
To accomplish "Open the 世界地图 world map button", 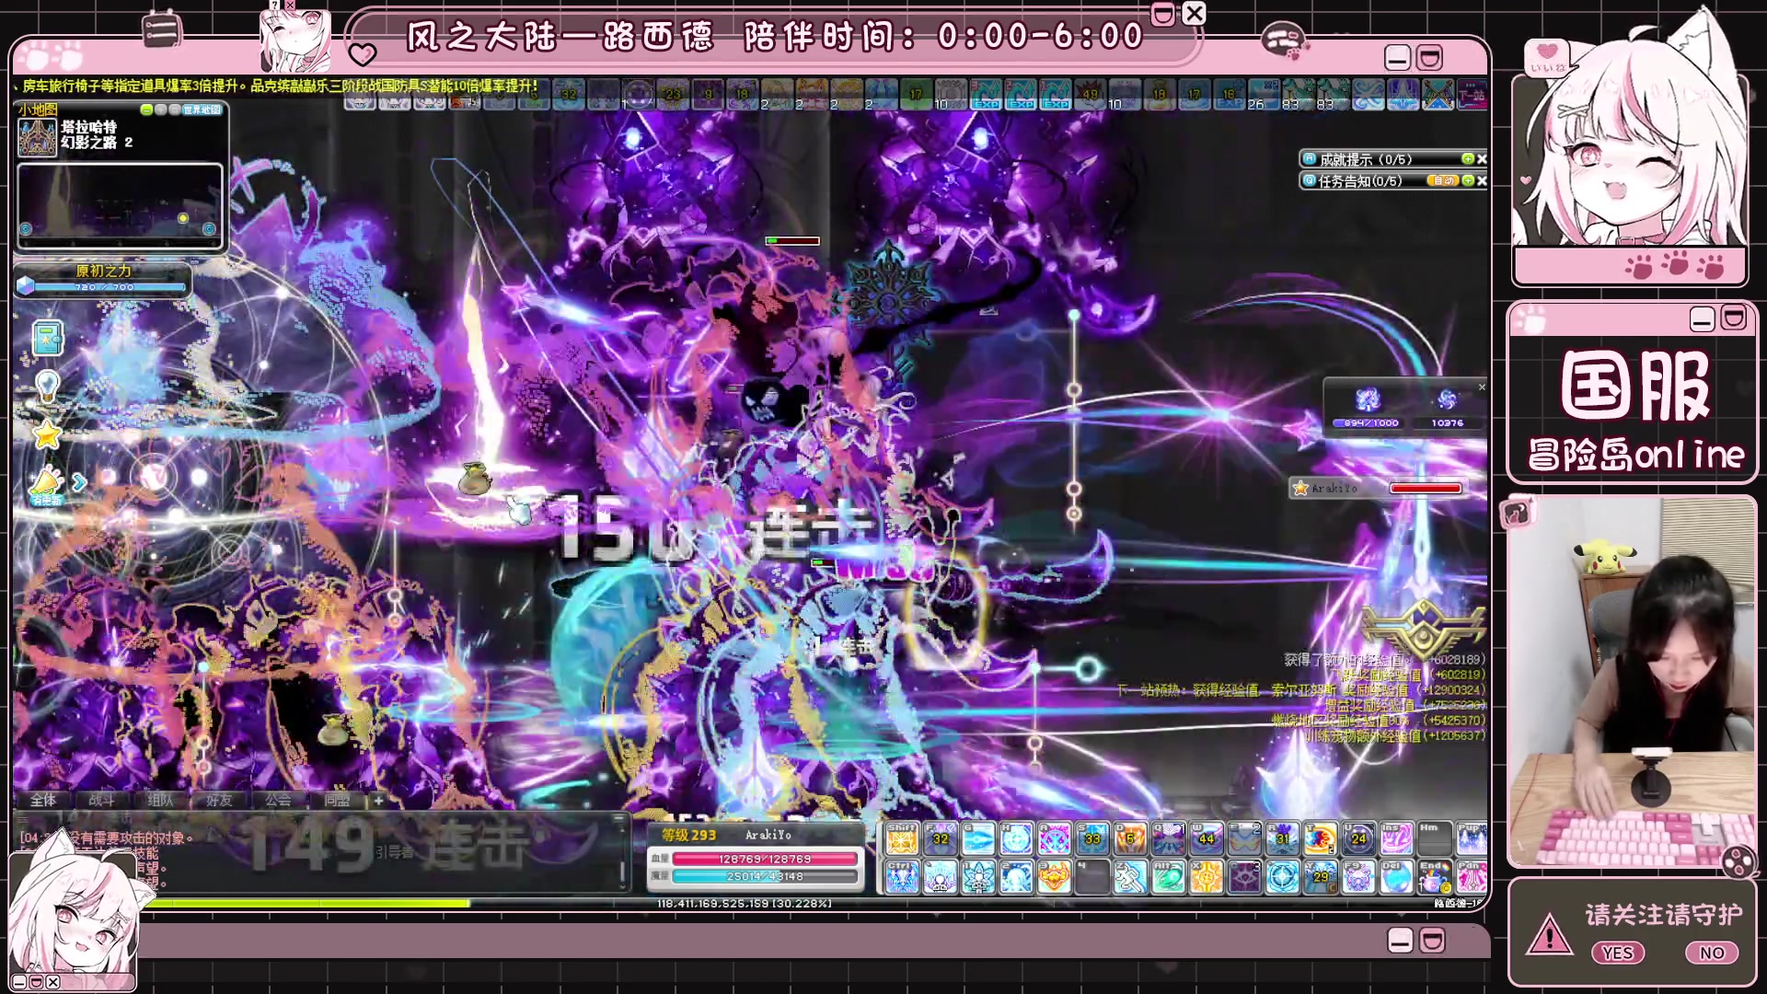I will [x=202, y=110].
